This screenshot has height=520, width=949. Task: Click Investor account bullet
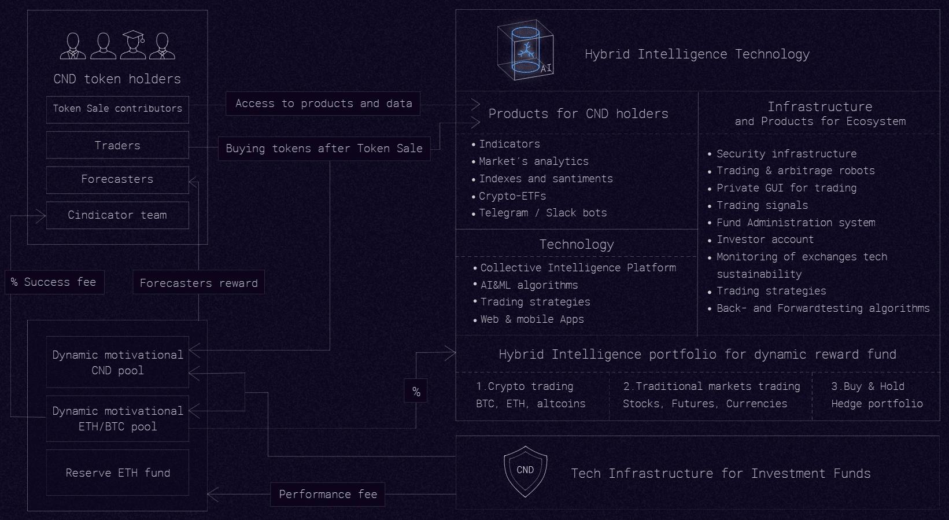pos(761,239)
